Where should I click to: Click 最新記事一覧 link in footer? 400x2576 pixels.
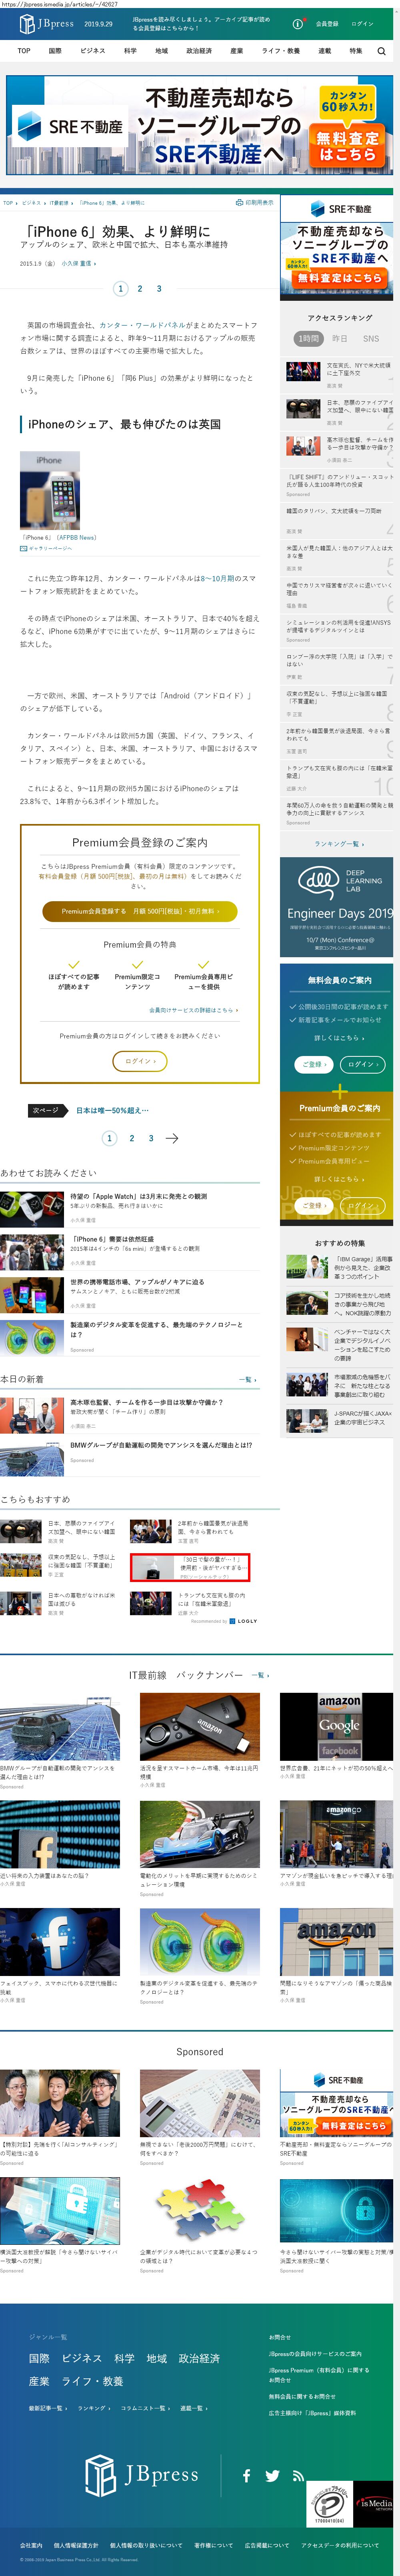[47, 2408]
